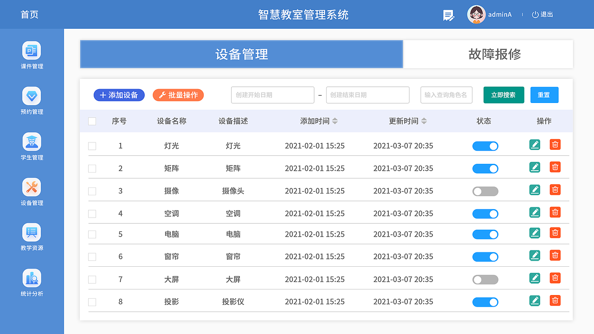Select the header checkbox to select all rows
Viewport: 594px width, 334px height.
[x=92, y=121]
